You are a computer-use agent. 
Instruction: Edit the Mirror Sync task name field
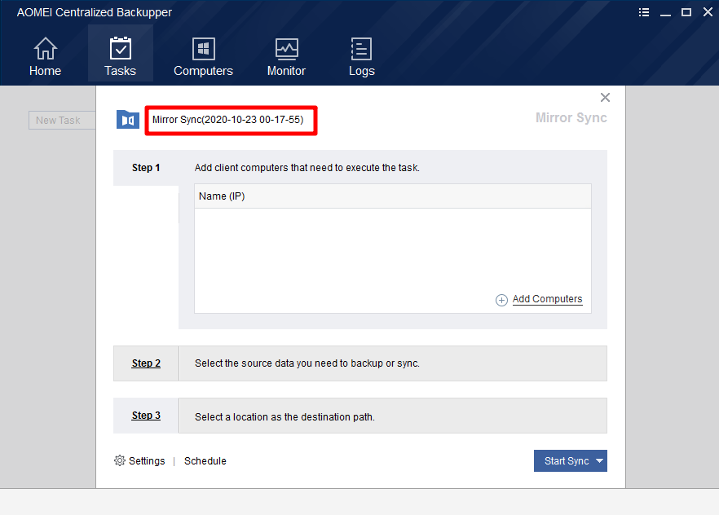[232, 121]
